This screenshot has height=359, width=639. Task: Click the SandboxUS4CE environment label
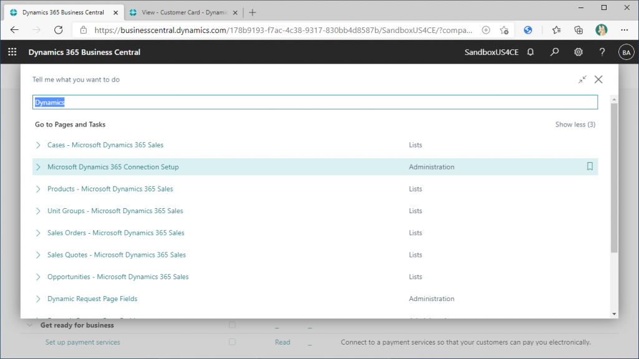492,52
